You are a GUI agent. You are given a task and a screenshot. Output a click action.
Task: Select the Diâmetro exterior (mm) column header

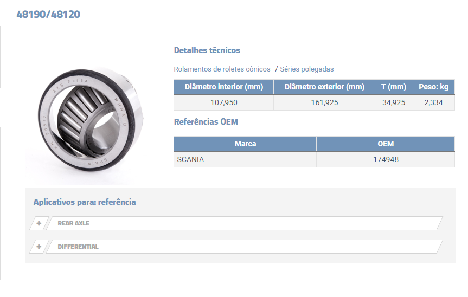(x=324, y=87)
